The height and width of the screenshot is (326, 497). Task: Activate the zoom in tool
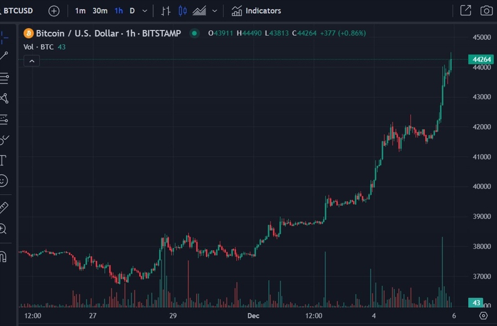pos(3,228)
